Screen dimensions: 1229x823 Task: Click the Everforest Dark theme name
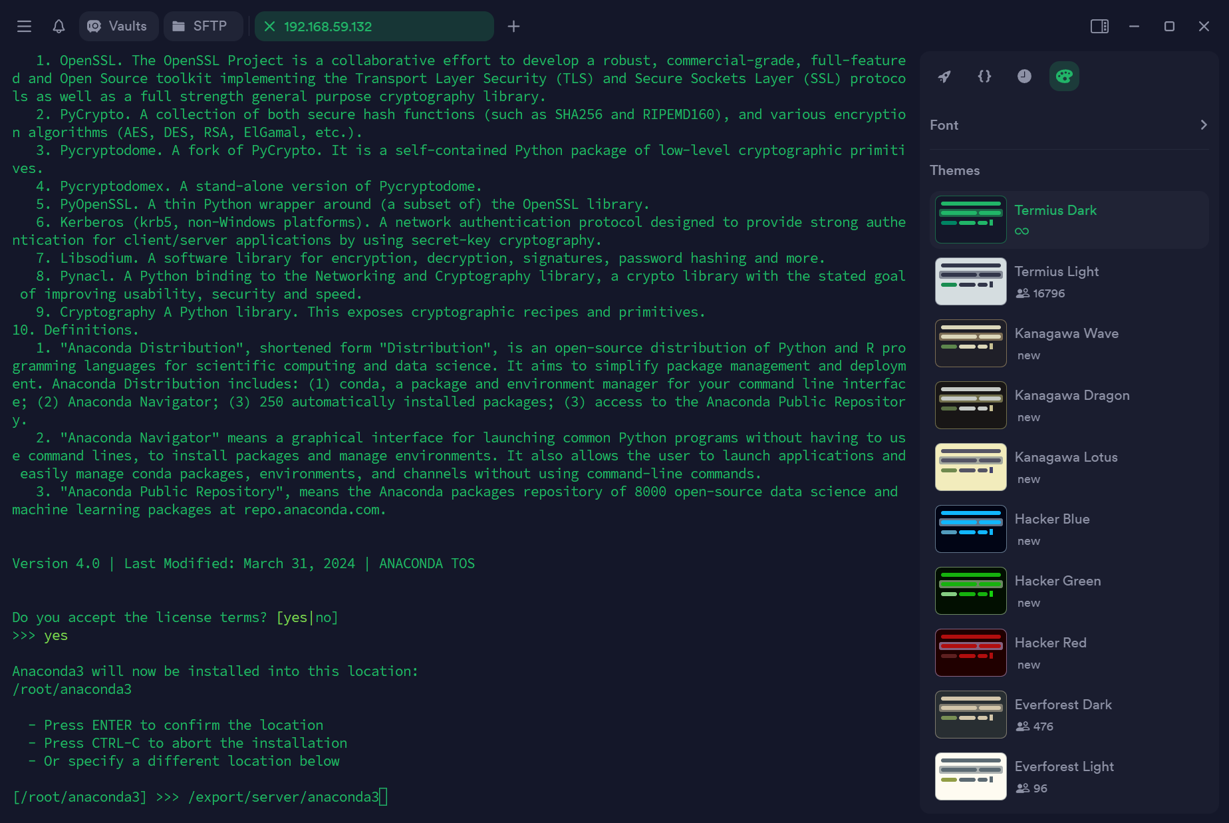pos(1063,705)
